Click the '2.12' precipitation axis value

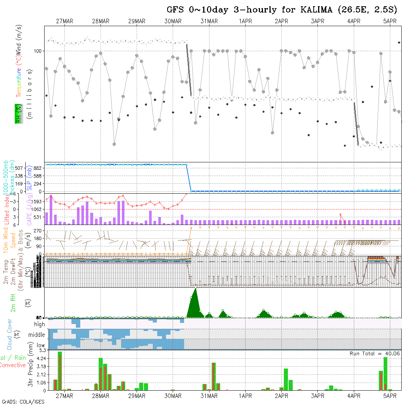41,374
